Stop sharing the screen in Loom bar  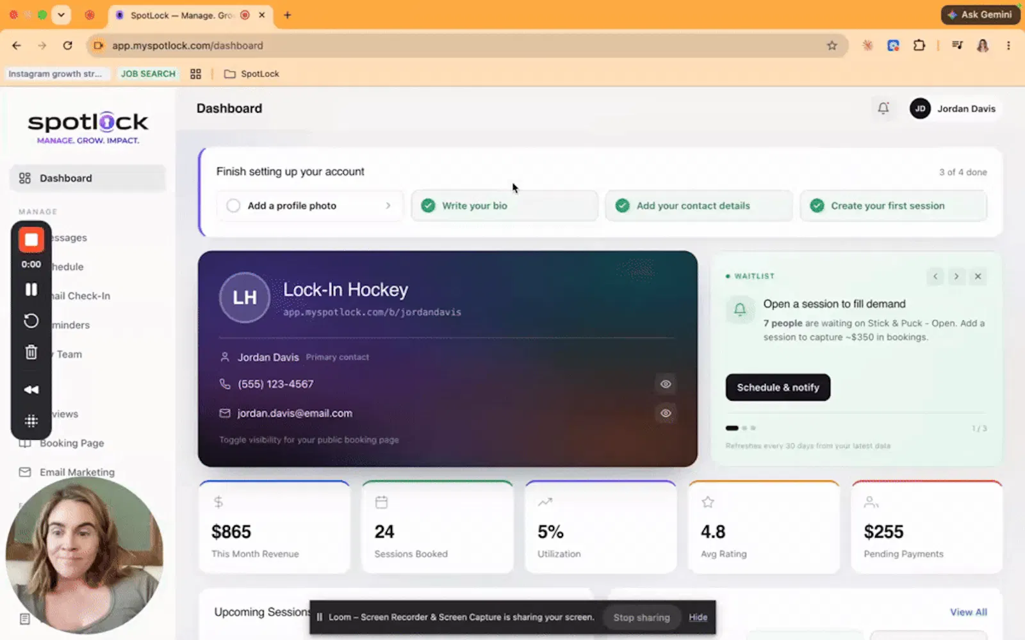641,617
